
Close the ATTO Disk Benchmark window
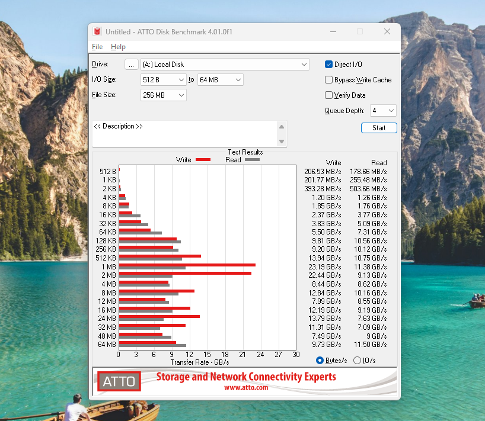387,31
